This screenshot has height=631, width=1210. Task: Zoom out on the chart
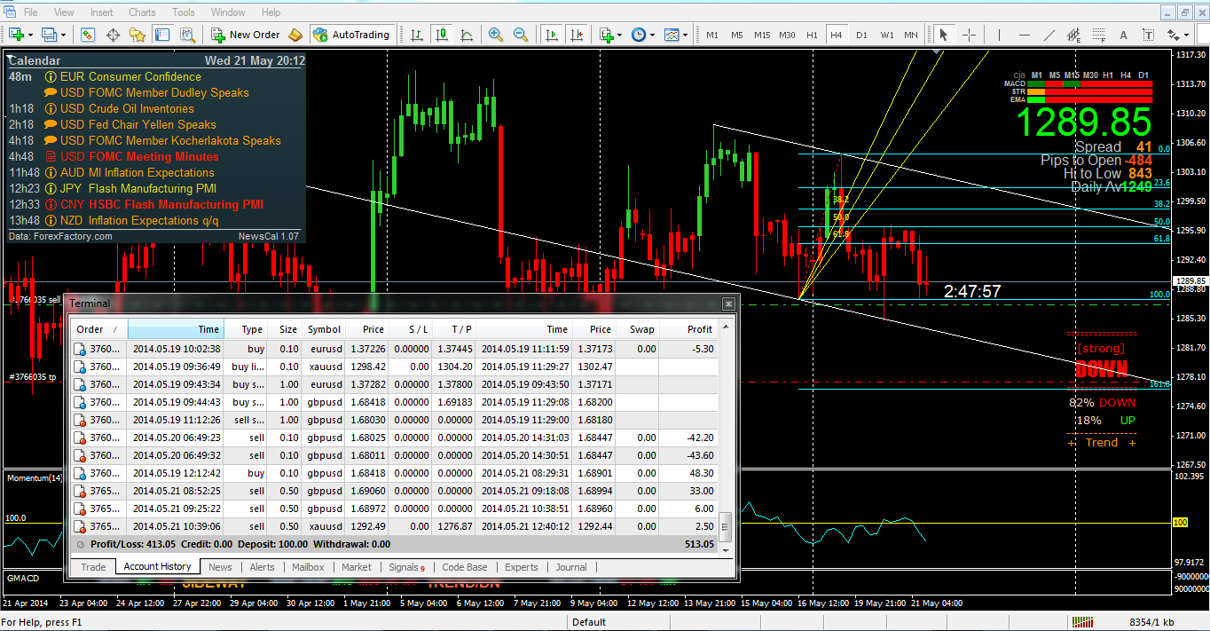click(521, 35)
